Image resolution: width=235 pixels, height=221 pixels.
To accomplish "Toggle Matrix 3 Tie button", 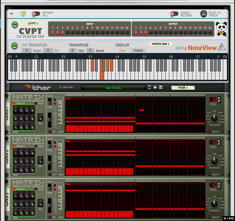I will coord(50,217).
